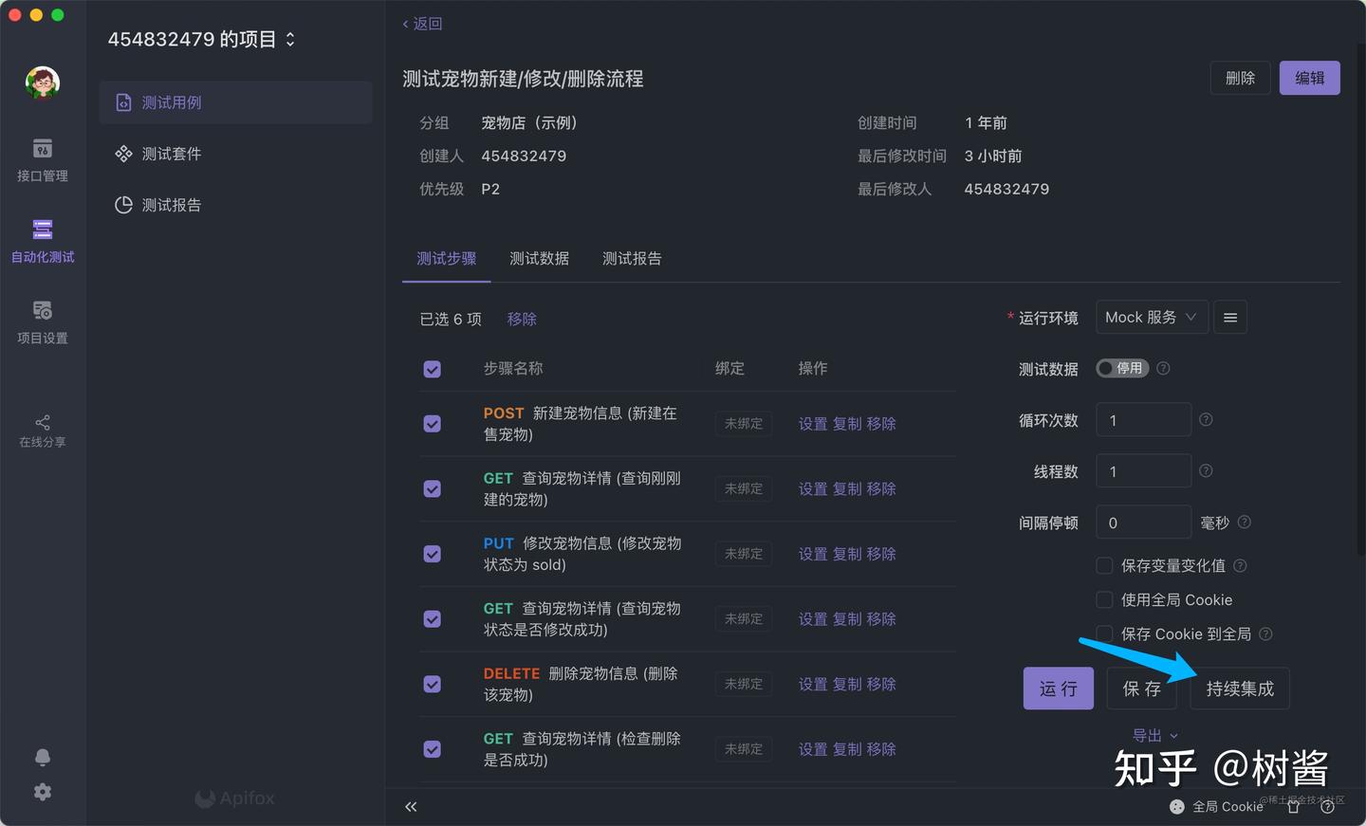Focus the 线程数 input field
The height and width of the screenshot is (826, 1366).
tap(1143, 470)
